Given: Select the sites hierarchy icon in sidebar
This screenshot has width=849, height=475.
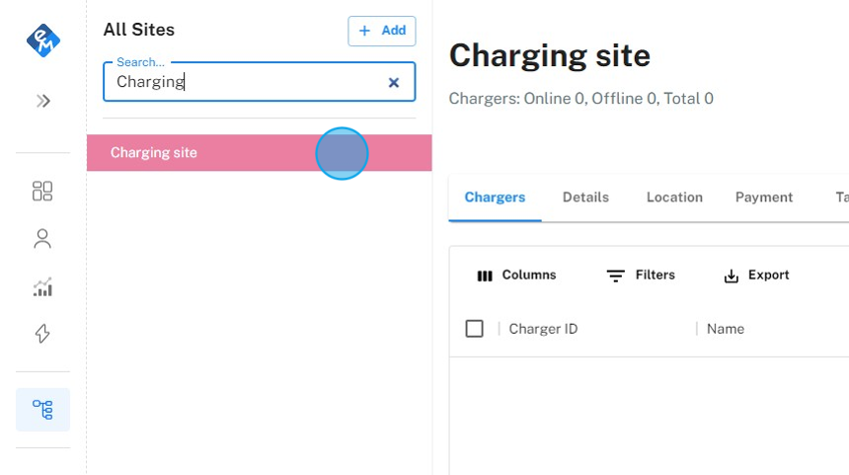Looking at the screenshot, I should pos(42,410).
